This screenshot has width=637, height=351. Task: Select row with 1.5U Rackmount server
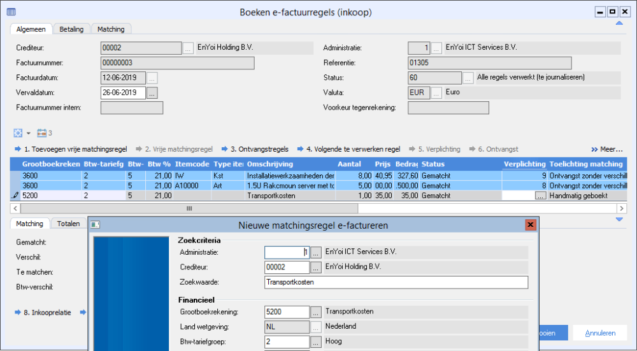coord(318,185)
